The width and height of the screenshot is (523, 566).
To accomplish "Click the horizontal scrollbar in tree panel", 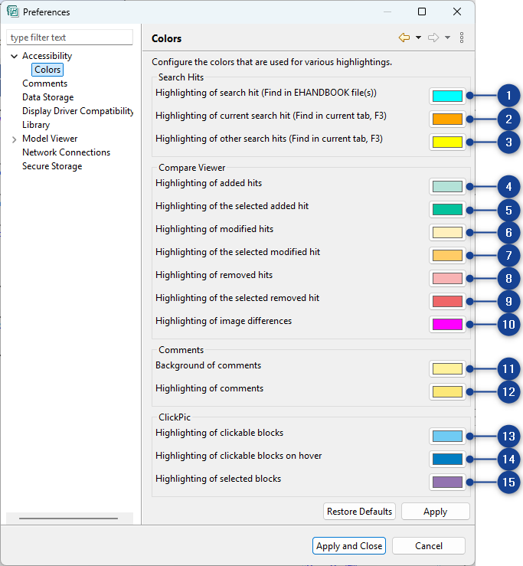I will point(69,519).
